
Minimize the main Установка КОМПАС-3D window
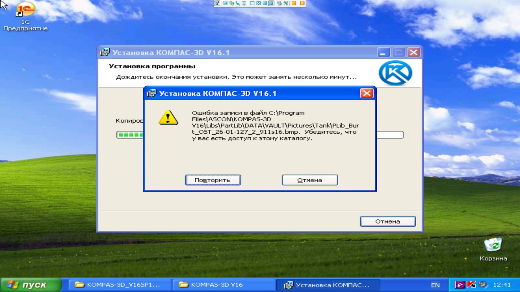click(383, 53)
